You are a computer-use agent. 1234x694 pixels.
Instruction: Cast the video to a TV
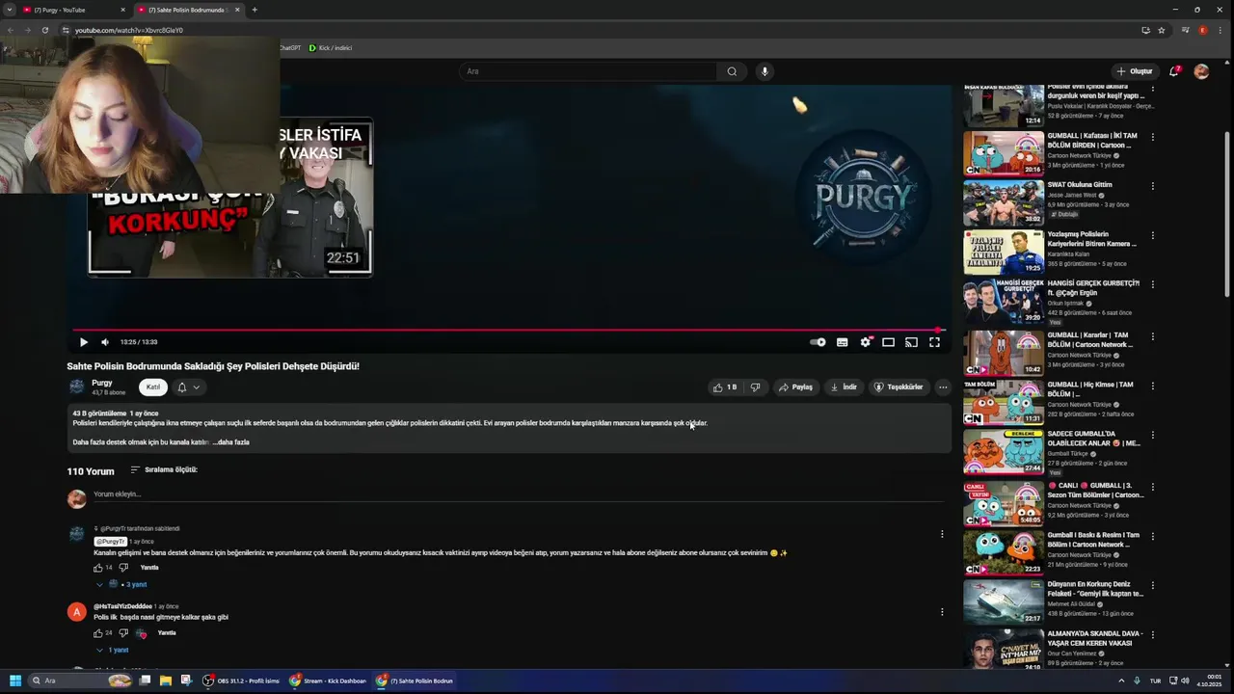click(911, 342)
